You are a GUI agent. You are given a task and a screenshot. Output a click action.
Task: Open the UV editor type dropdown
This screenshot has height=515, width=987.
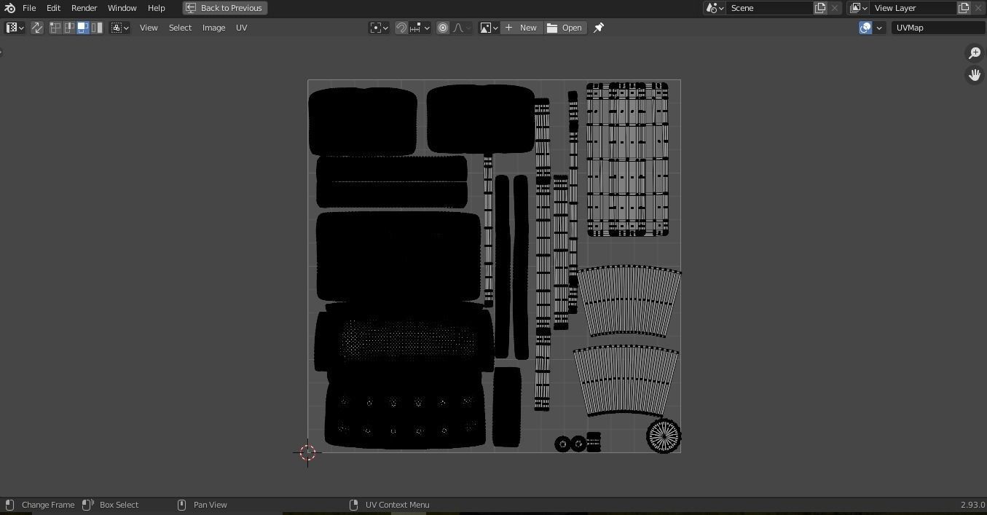(x=15, y=28)
